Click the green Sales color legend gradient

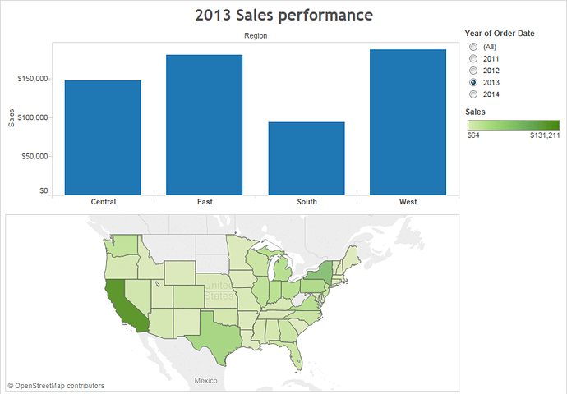click(x=514, y=125)
